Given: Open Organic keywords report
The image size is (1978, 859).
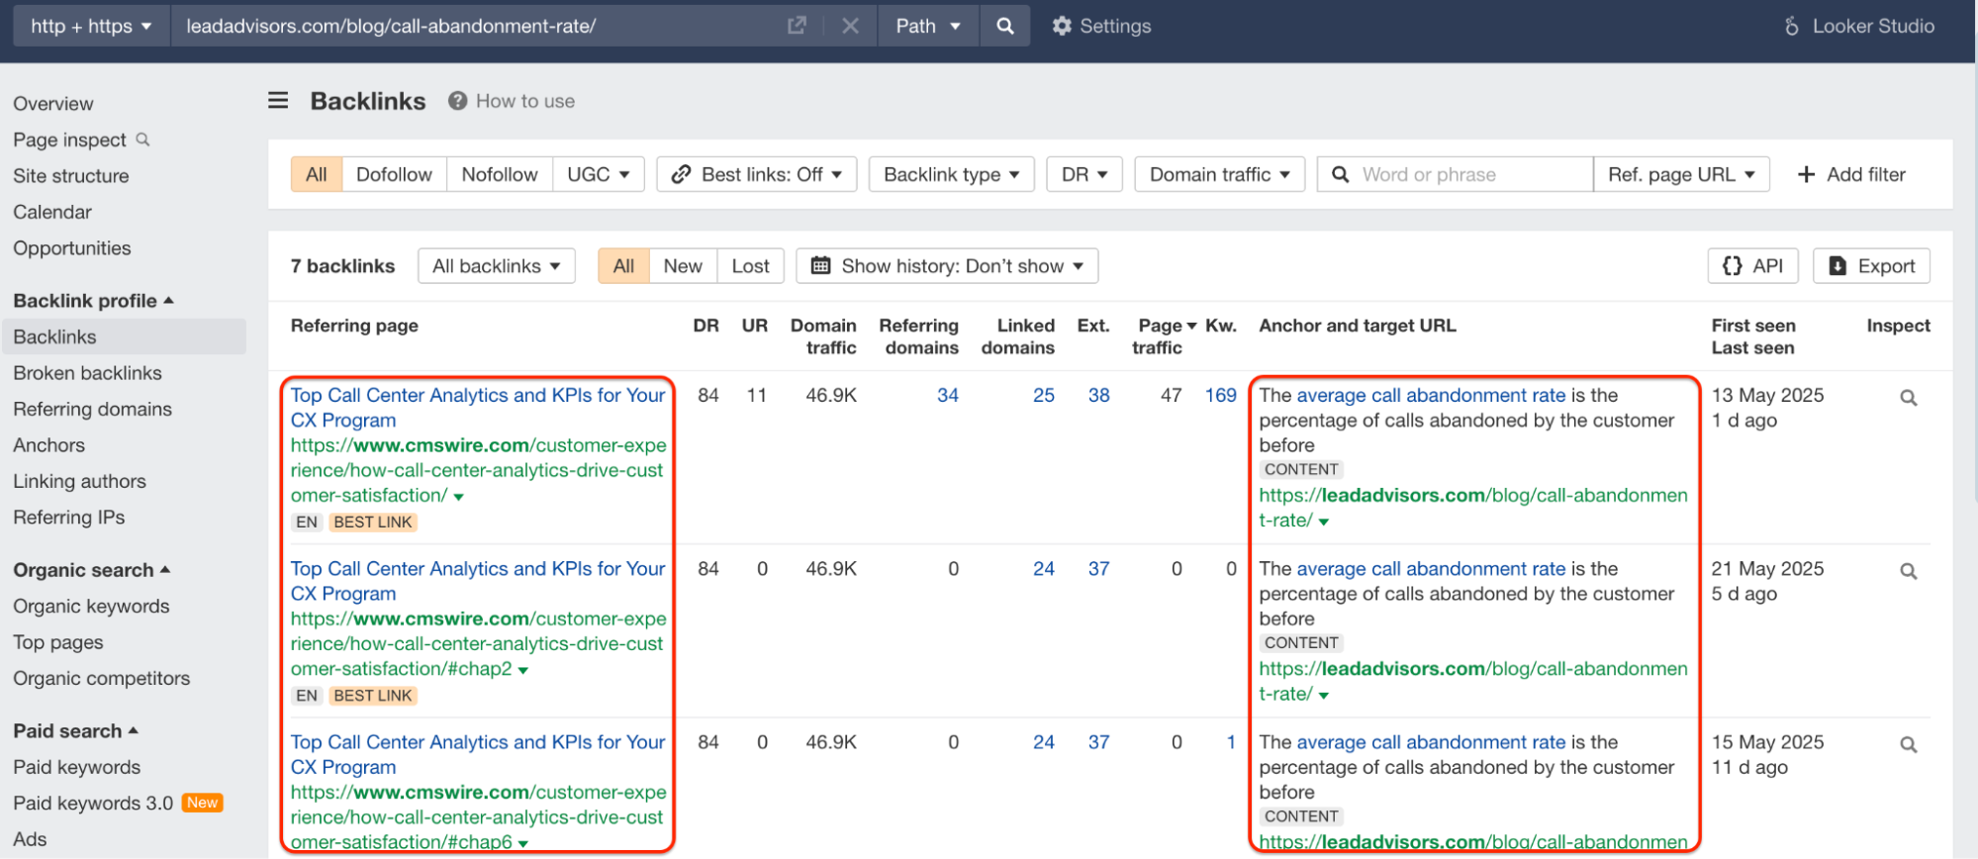Looking at the screenshot, I should tap(91, 607).
